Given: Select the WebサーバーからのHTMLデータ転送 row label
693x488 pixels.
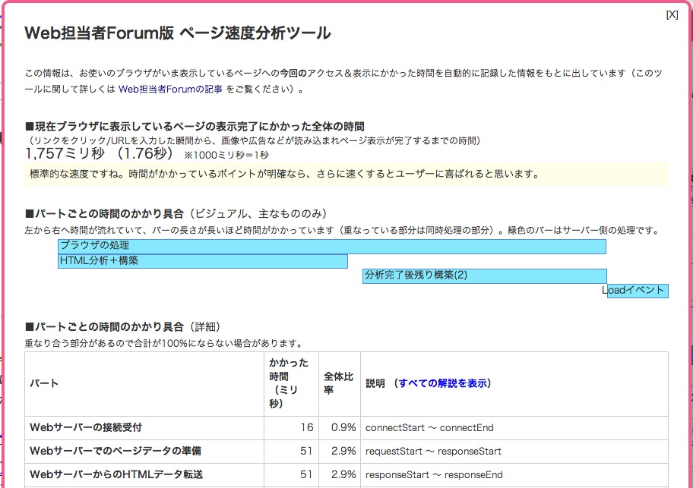Looking at the screenshot, I should [x=116, y=474].
